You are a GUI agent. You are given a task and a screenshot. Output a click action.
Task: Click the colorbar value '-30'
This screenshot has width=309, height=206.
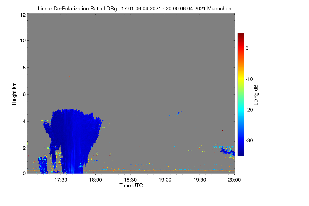(x=249, y=141)
